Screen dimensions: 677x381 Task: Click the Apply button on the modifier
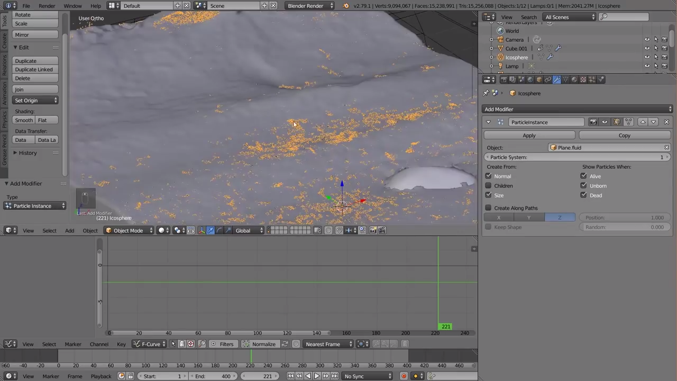coord(529,135)
